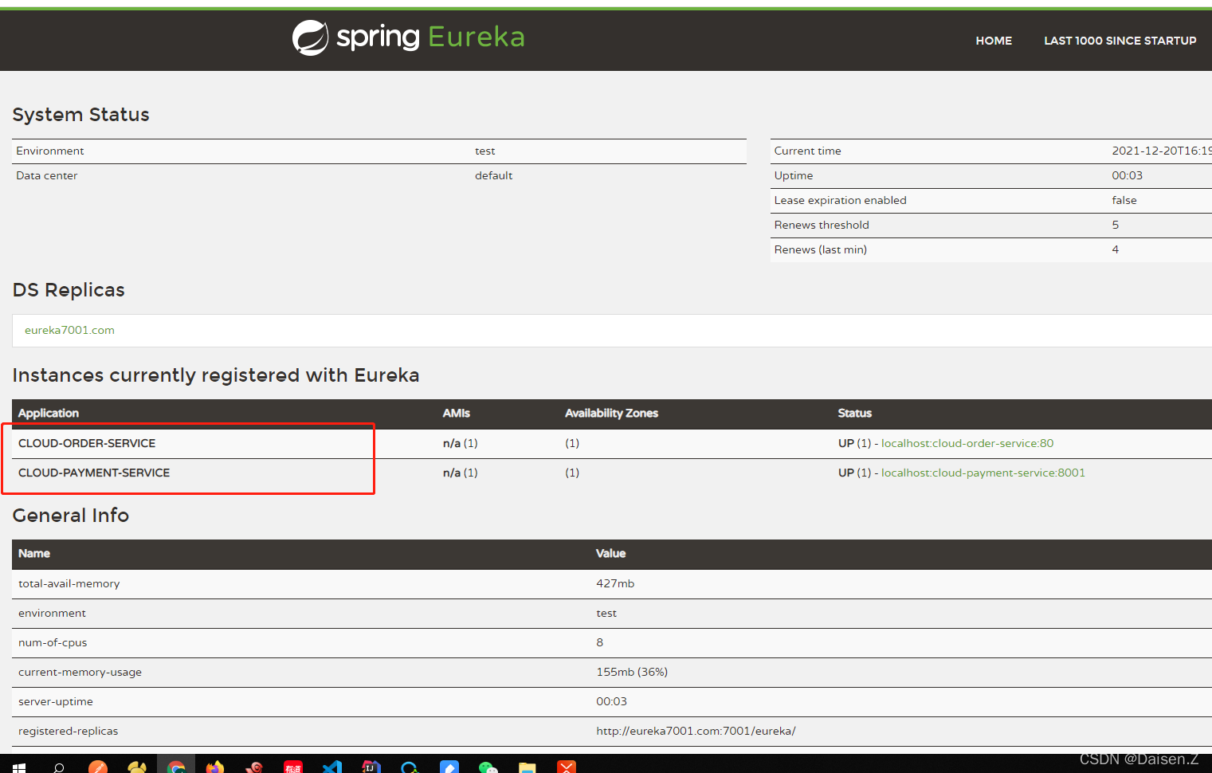Click the Application column header
Viewport: 1212px width, 773px height.
click(49, 413)
